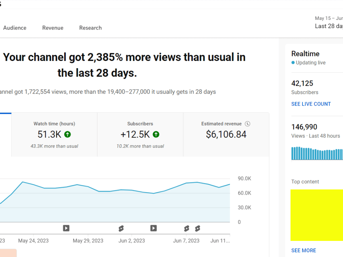343x257 pixels.
Task: Click the video marker near May 27
Action: [x=66, y=228]
